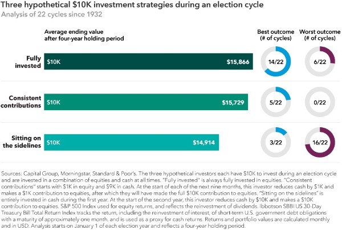Click the Sitting on the sidelines 3/22 donut
This screenshot has width=342, height=230.
click(276, 142)
